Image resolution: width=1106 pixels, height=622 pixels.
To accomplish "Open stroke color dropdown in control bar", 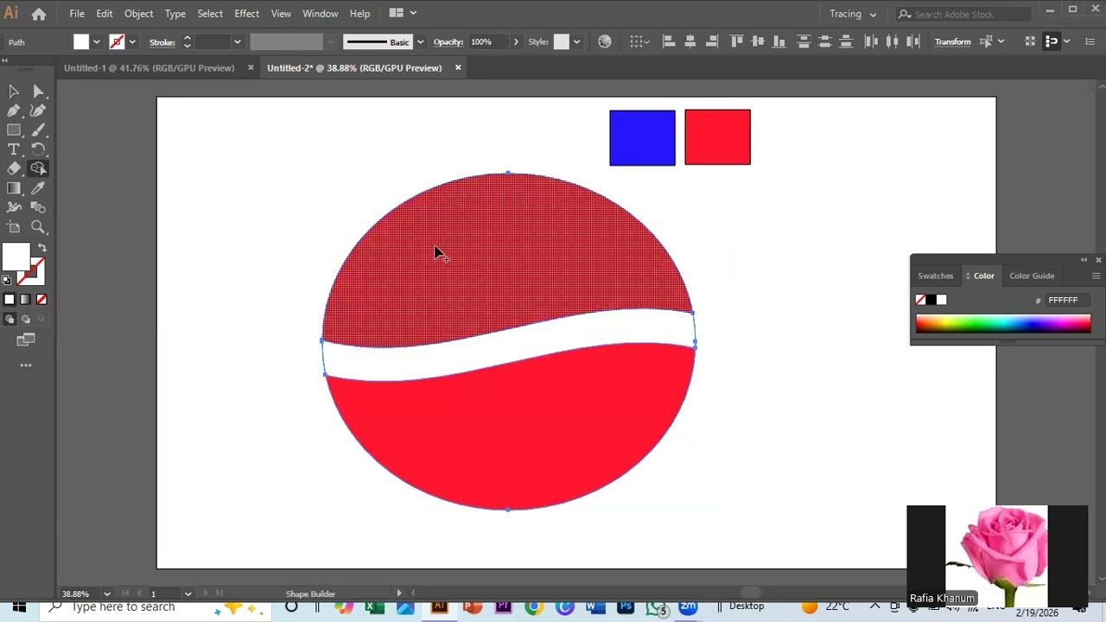I will click(132, 41).
